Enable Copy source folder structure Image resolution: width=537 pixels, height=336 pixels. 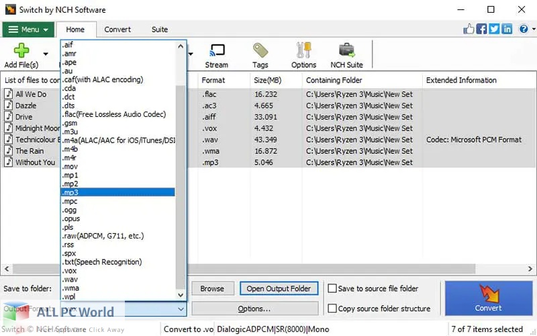332,308
